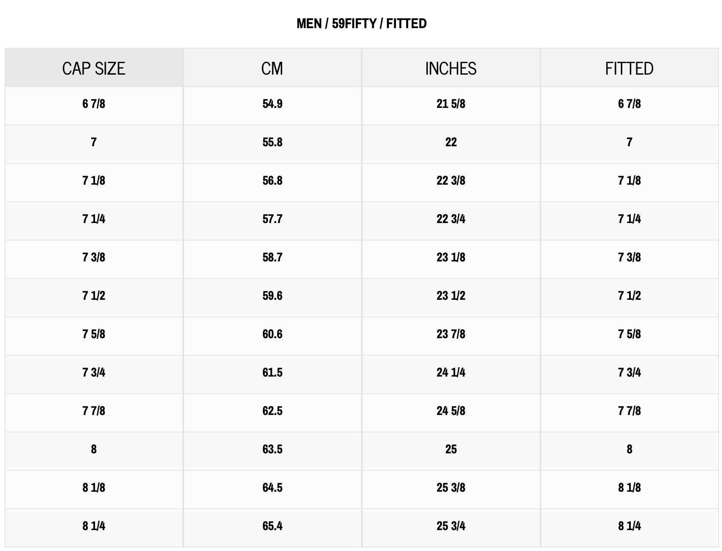Click the CM column header

[272, 68]
